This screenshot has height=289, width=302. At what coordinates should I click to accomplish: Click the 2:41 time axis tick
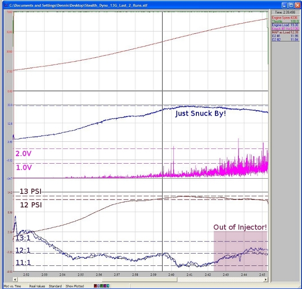pyautogui.click(x=190, y=274)
